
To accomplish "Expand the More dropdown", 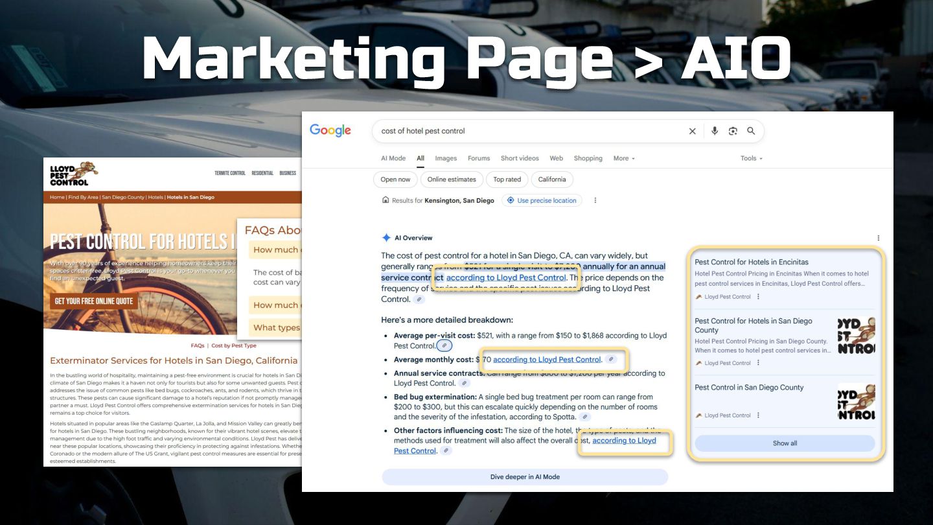I will pos(624,158).
